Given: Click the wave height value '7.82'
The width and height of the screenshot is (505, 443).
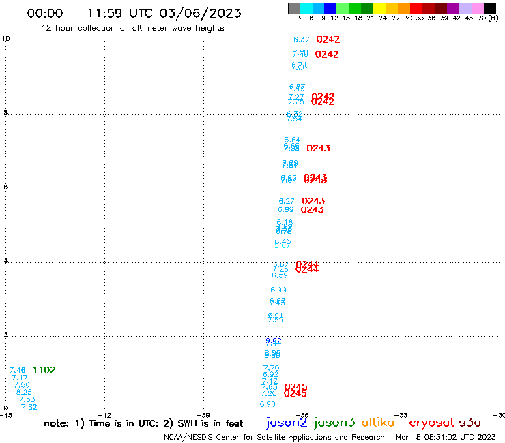Looking at the screenshot, I should [x=29, y=407].
